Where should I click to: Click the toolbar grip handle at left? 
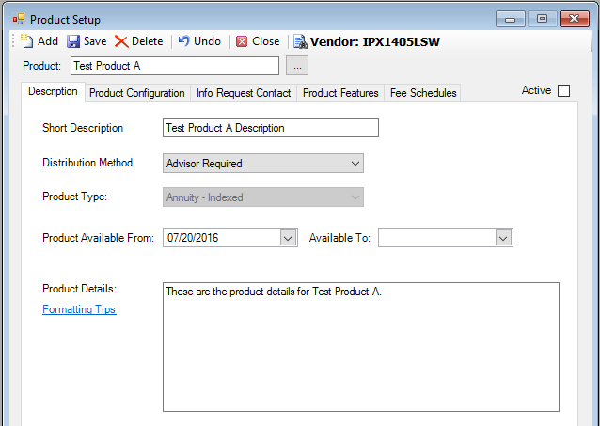click(x=12, y=41)
